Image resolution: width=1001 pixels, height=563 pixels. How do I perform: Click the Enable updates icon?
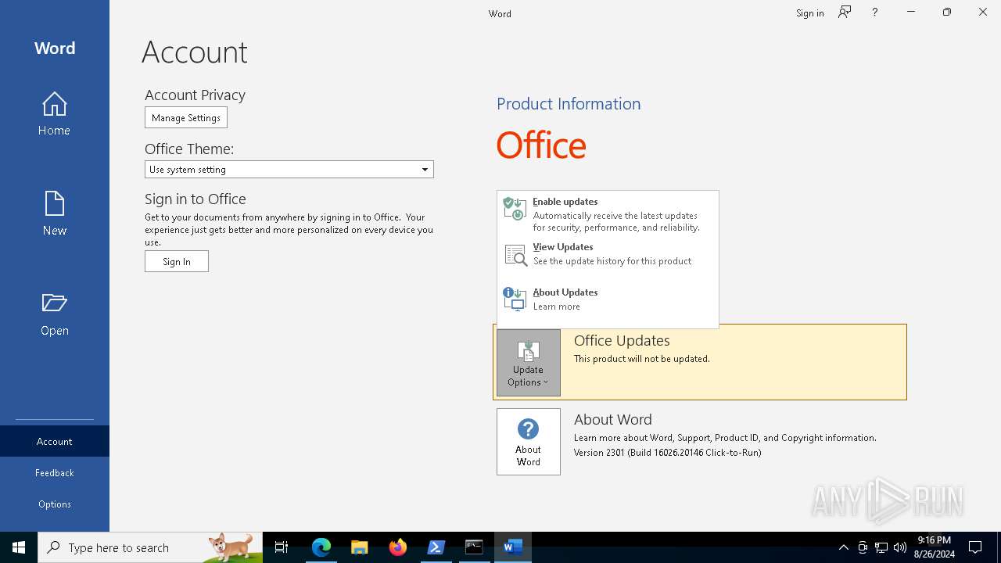point(515,209)
